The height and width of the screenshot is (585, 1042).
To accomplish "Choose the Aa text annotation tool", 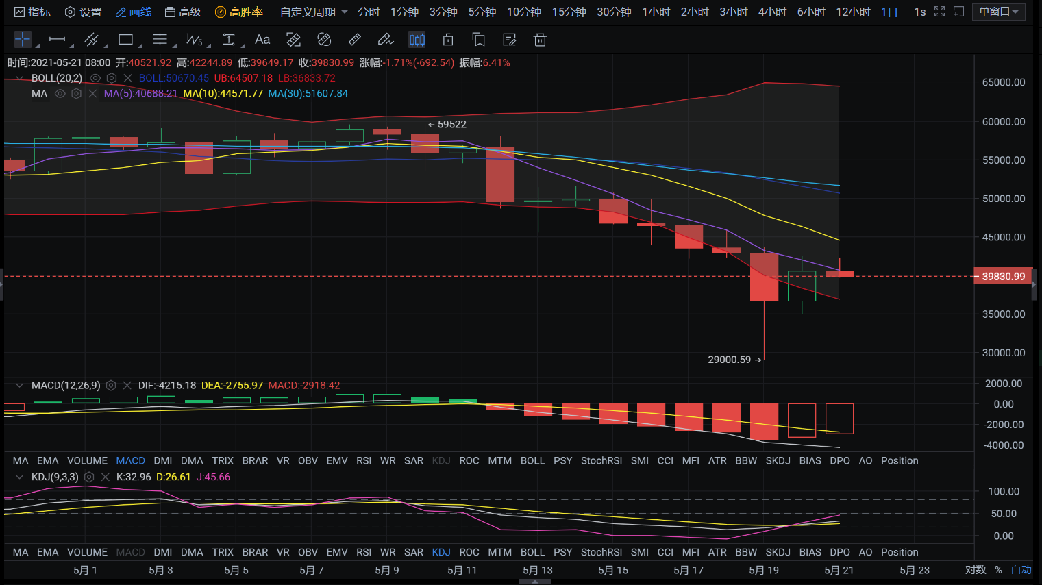I will point(262,40).
